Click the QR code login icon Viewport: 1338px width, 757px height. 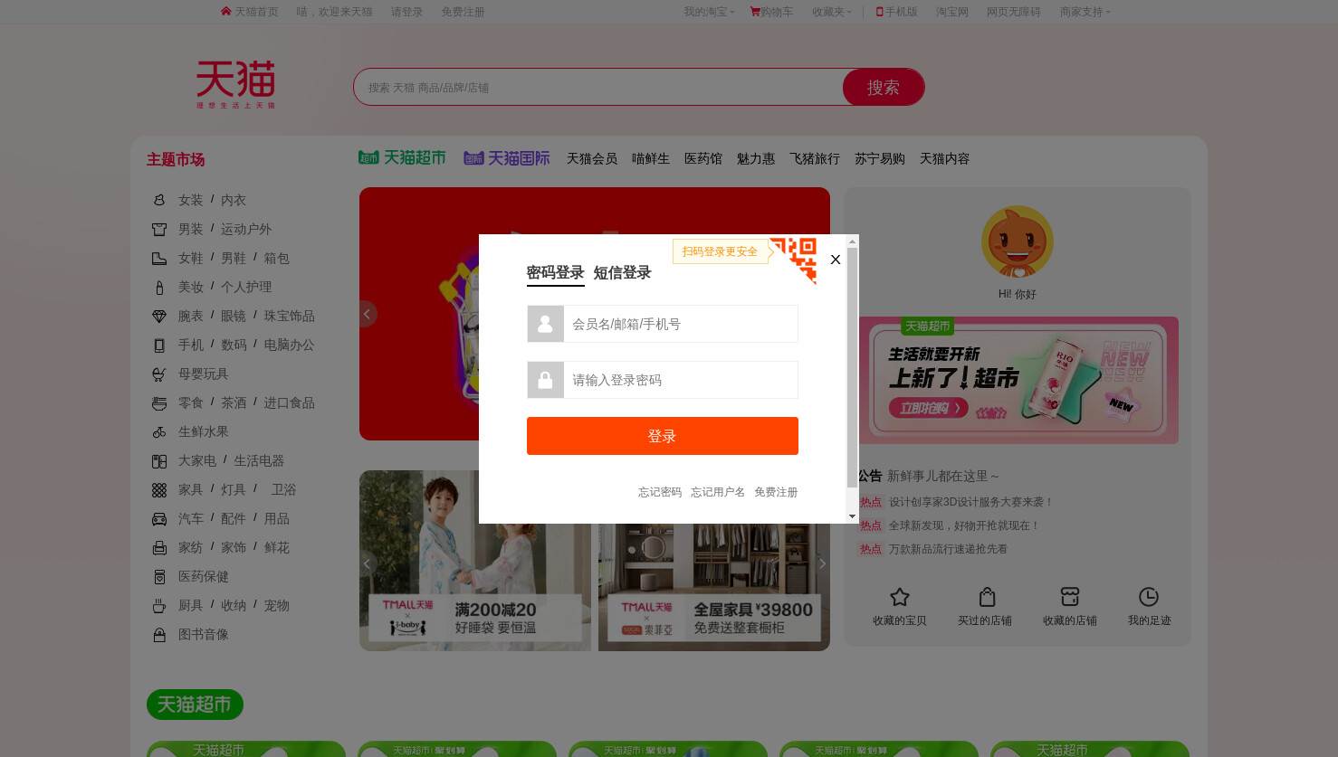click(x=794, y=260)
